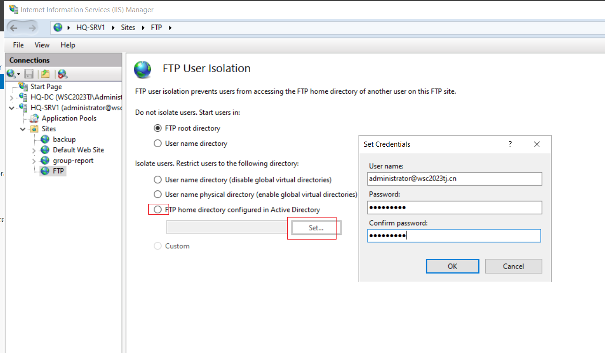
Task: Expand the Default Web Site node
Action: click(34, 150)
